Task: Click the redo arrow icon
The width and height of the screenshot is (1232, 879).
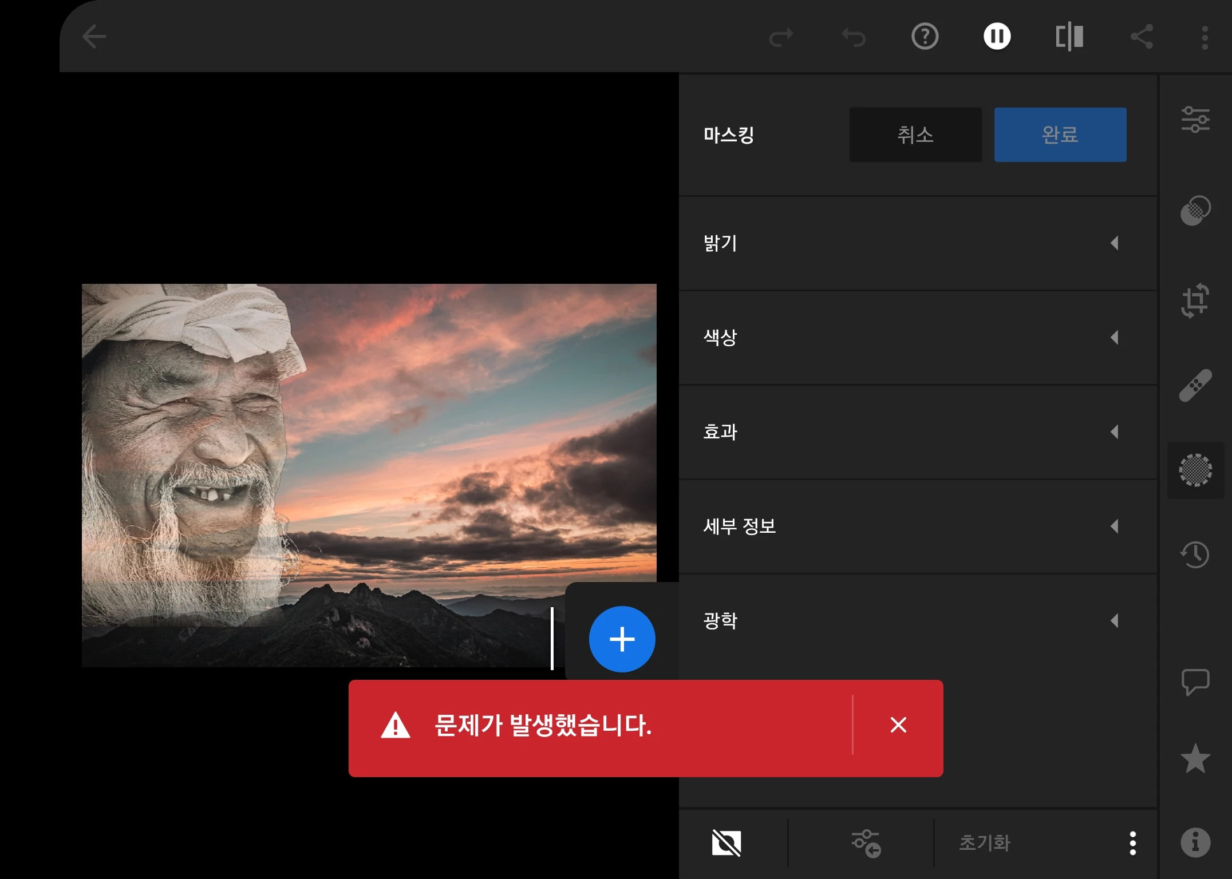Action: click(x=781, y=37)
